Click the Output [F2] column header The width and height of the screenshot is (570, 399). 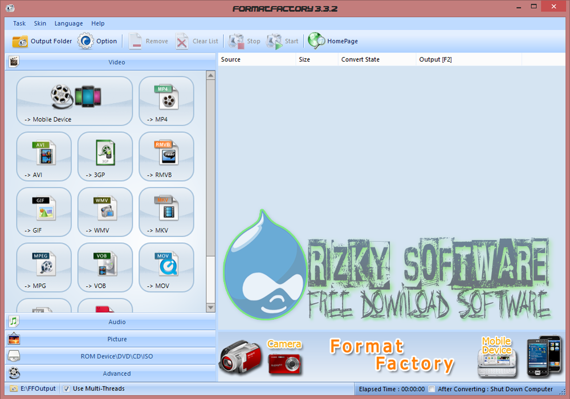(x=469, y=60)
